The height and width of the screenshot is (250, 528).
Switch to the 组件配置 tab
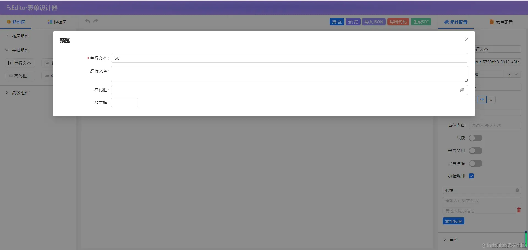[x=456, y=22]
